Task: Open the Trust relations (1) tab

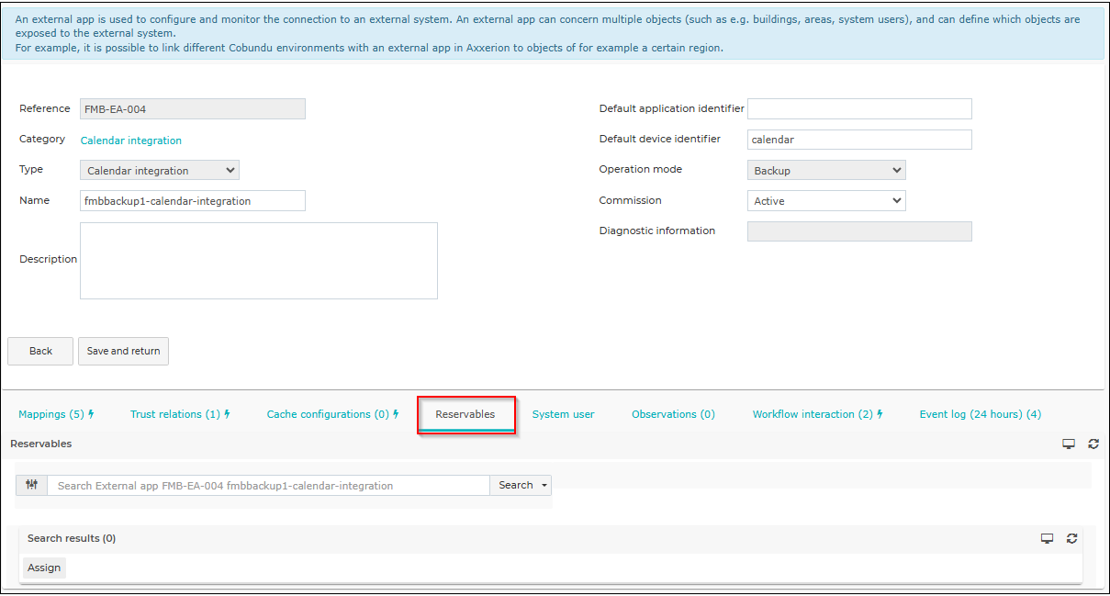Action: (180, 414)
